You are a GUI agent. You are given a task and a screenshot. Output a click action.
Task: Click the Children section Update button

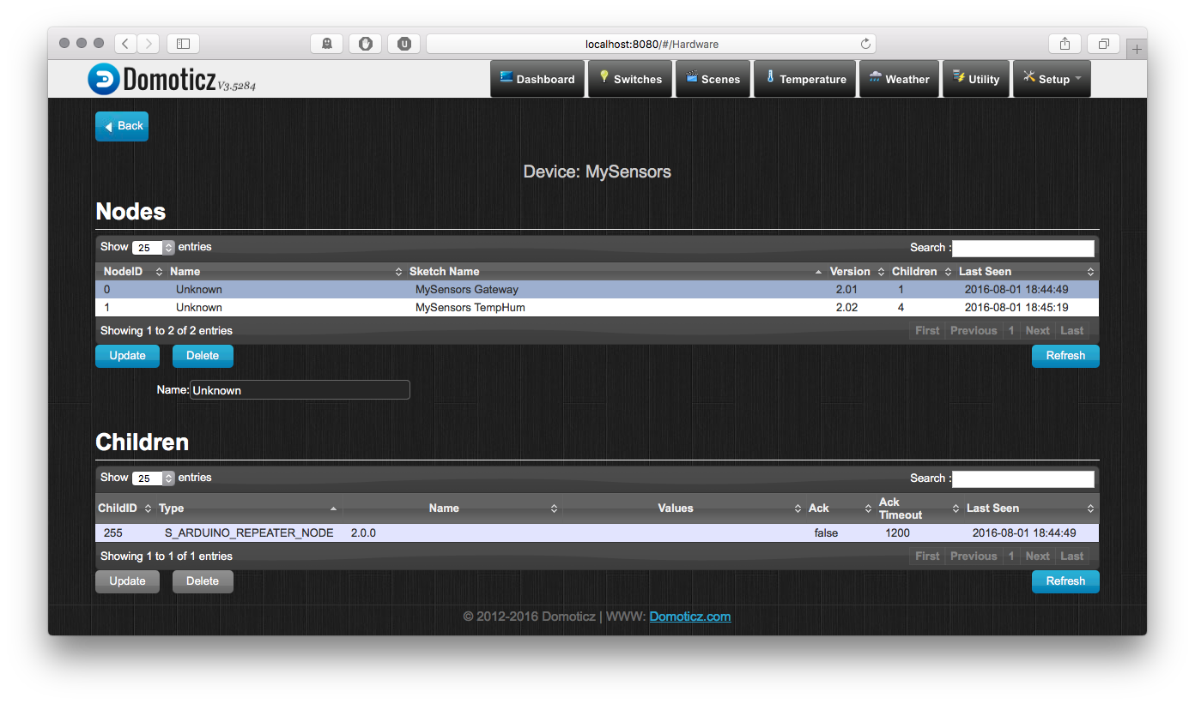pos(127,581)
